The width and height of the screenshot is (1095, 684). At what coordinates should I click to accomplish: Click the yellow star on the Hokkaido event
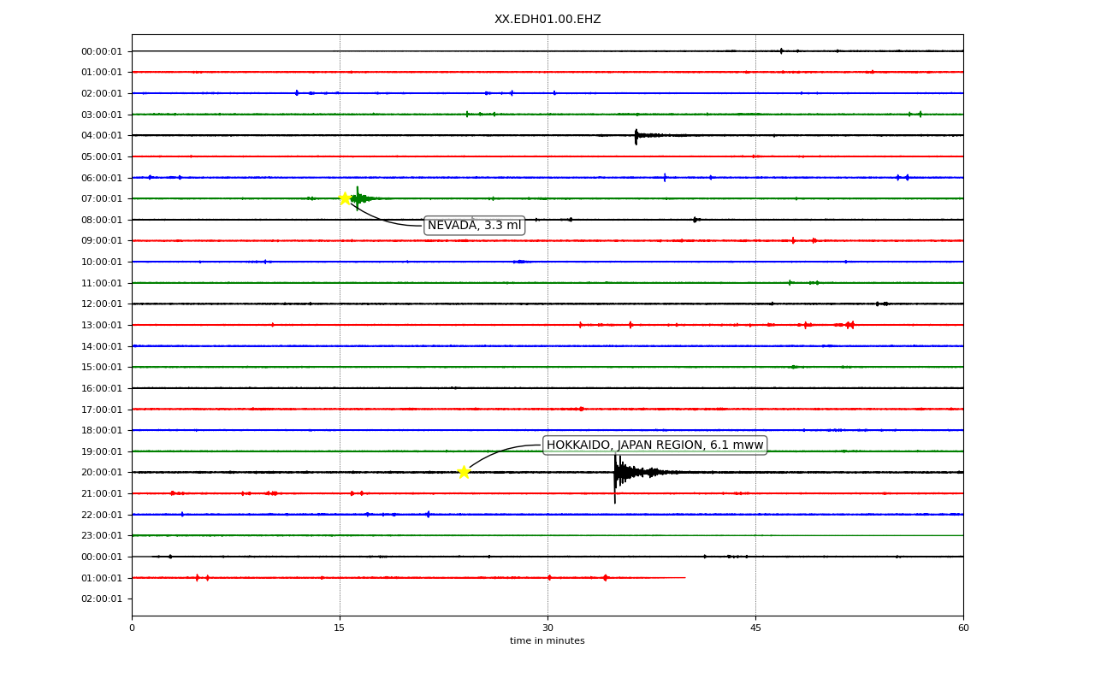tap(464, 472)
